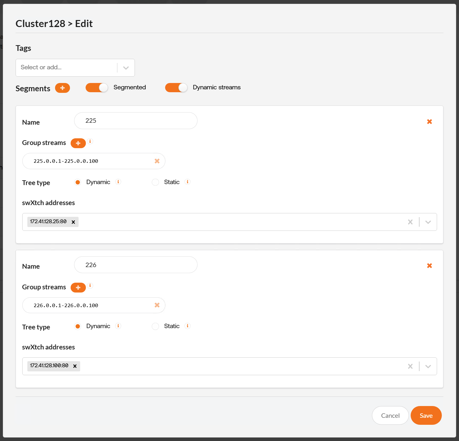This screenshot has height=441, width=459.
Task: Click the Name field containing 225
Action: (x=136, y=121)
